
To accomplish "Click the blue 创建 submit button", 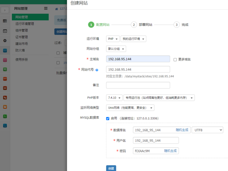I will [x=111, y=168].
